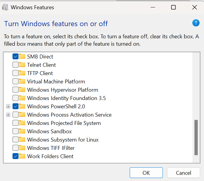Select the Windows Projected File System label

click(x=64, y=123)
